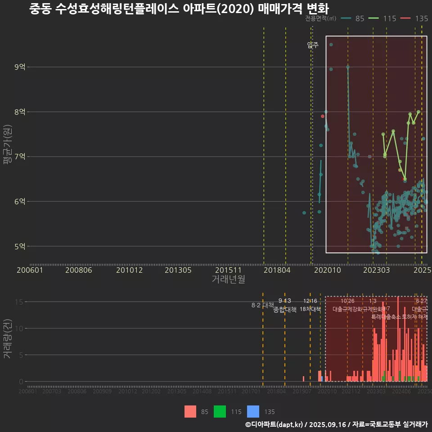Click the 15 tick on the volume axis
The image size is (432, 432).
[19, 302]
